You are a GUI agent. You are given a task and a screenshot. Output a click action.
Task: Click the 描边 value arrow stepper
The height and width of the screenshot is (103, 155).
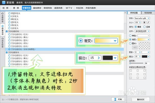140,57
